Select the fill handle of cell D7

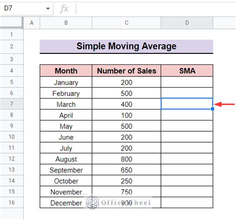(213, 109)
